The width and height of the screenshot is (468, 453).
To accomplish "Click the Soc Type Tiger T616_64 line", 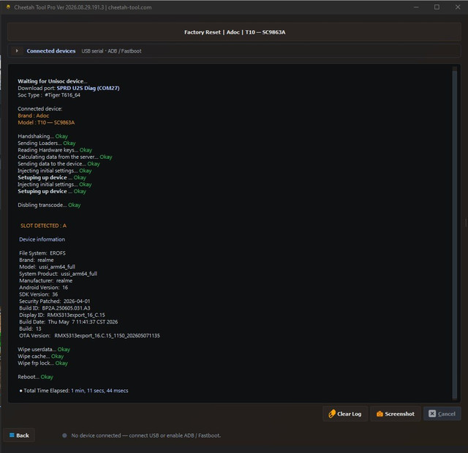I will (x=49, y=95).
